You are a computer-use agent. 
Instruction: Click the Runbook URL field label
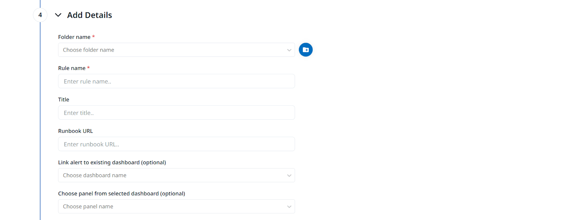coord(76,131)
